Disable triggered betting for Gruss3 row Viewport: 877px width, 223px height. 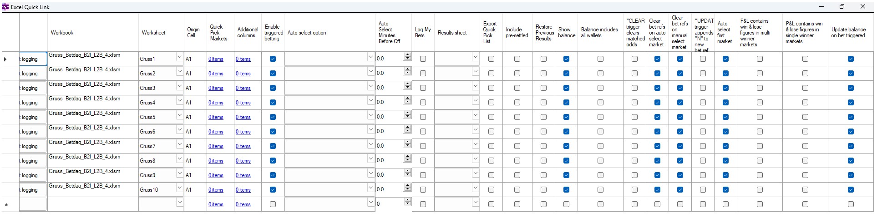tap(273, 88)
